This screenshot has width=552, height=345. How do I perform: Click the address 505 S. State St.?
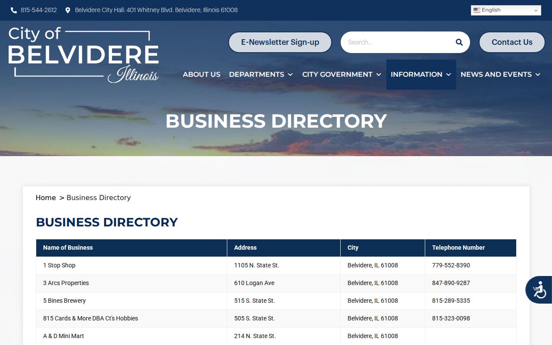pos(254,318)
